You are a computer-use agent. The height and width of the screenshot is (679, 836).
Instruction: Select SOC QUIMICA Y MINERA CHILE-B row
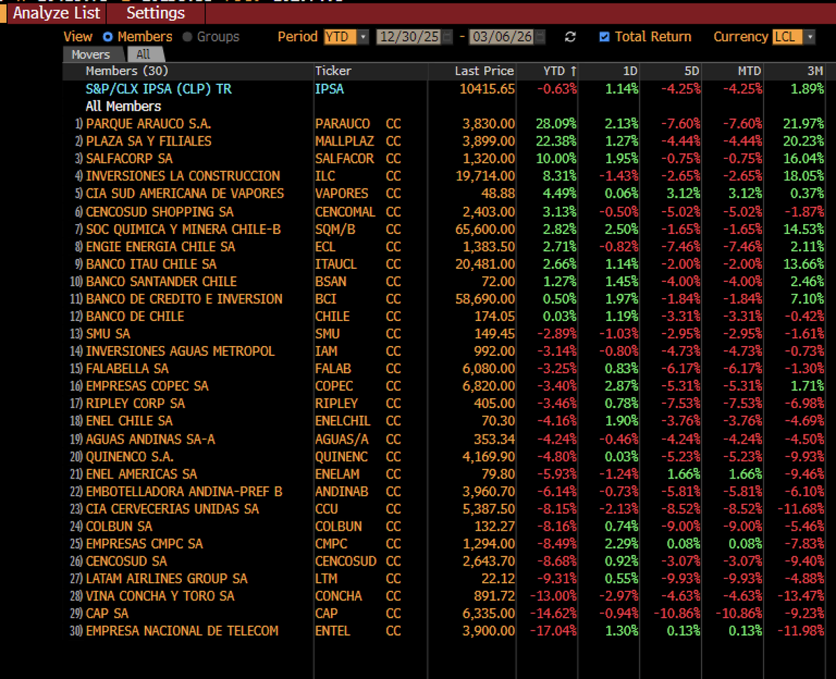point(444,229)
